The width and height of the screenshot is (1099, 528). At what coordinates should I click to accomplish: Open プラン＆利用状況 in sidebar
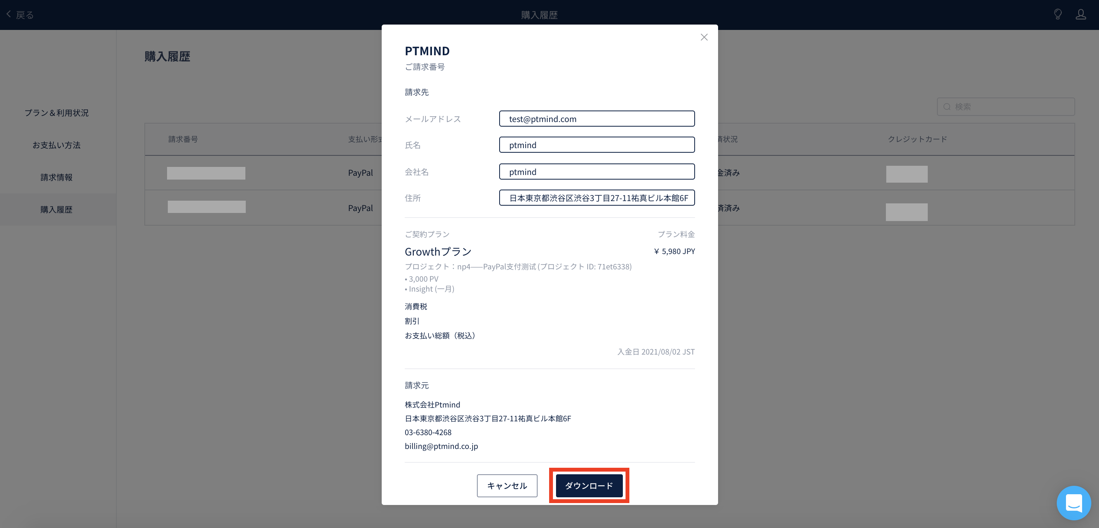coord(56,112)
